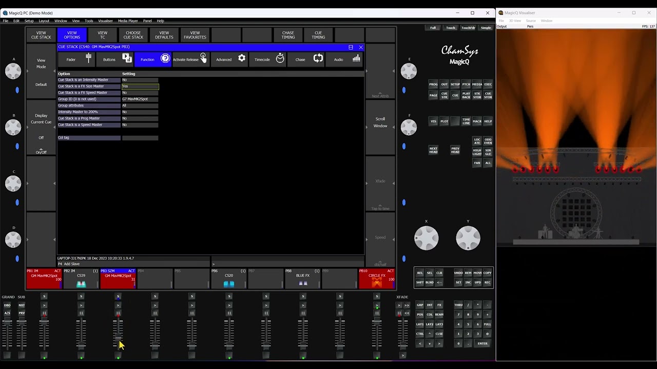Open the Setup menu
Screen dimensions: 657x369
tap(29, 21)
